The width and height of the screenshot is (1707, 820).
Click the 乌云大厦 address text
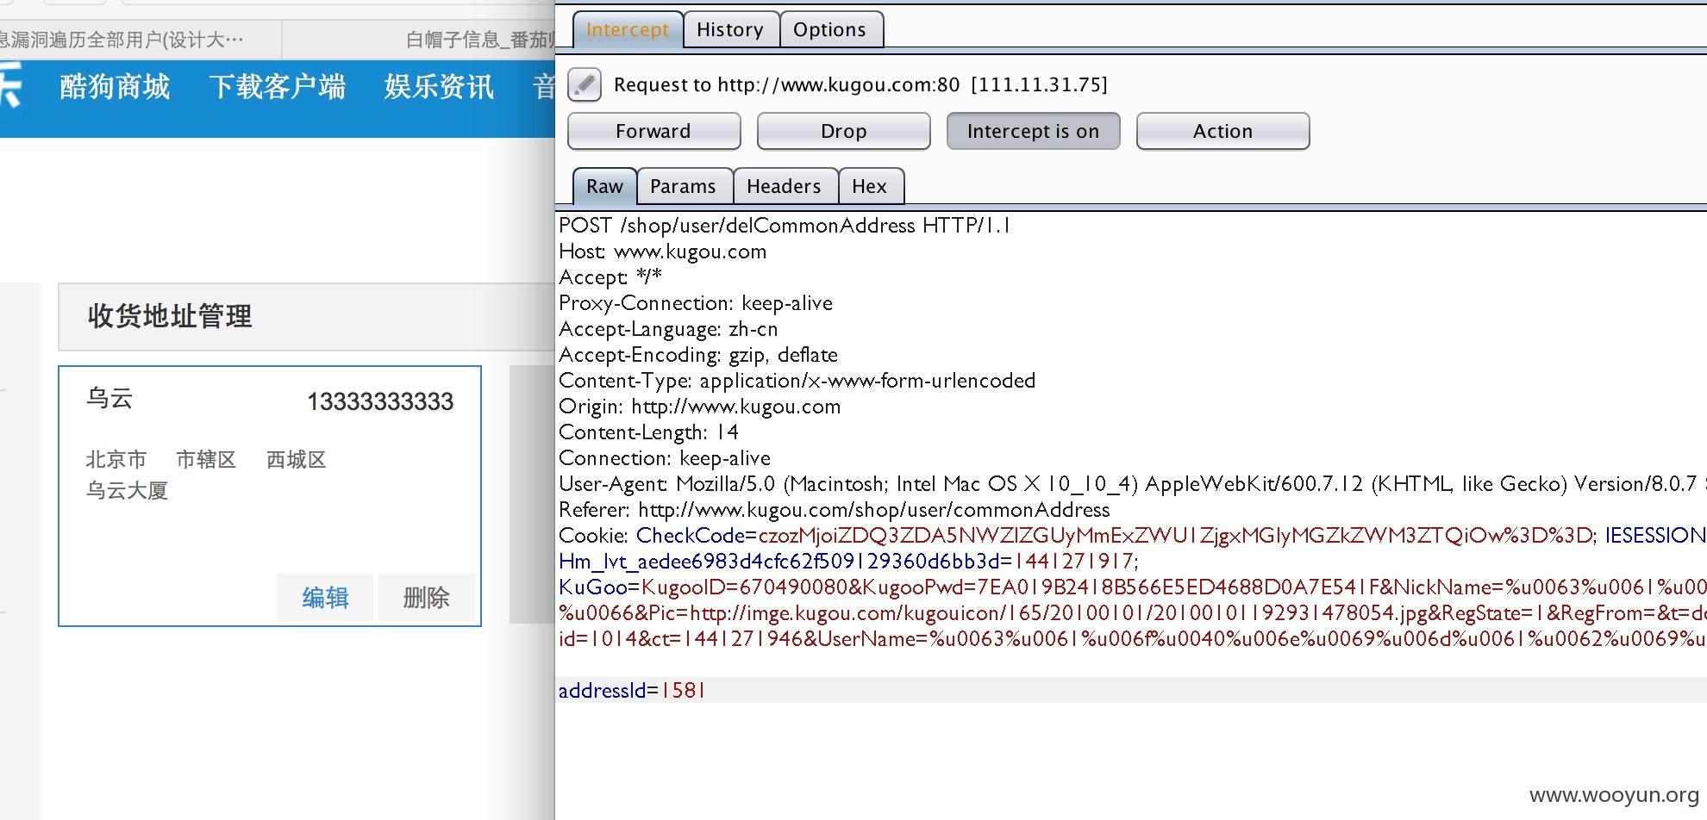[127, 491]
